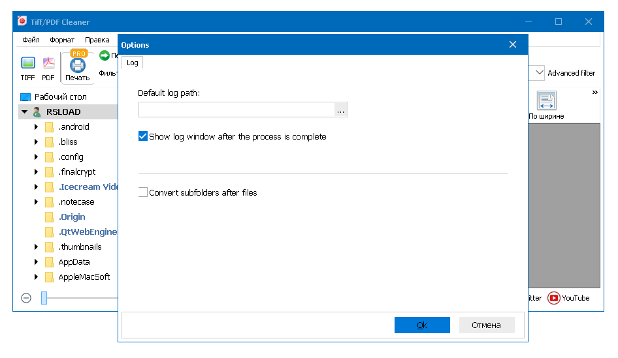618x358 pixels.
Task: Click the Desktop monitor icon
Action: click(25, 97)
